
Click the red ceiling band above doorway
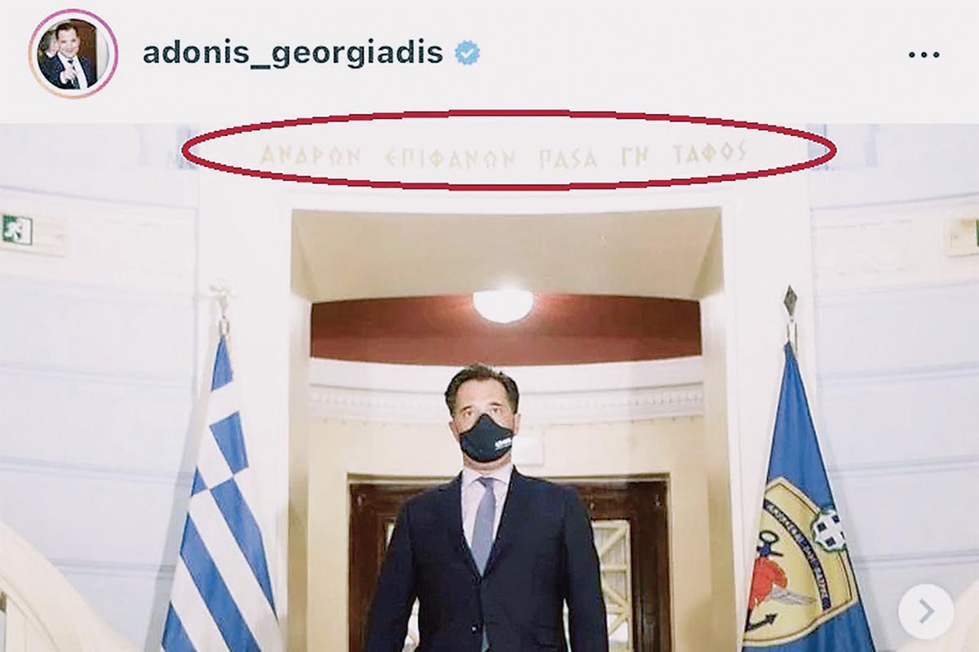506,328
